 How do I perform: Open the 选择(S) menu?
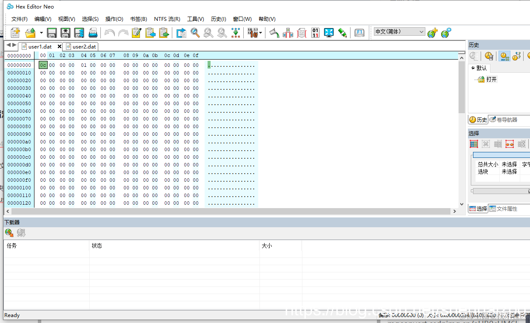(x=90, y=19)
